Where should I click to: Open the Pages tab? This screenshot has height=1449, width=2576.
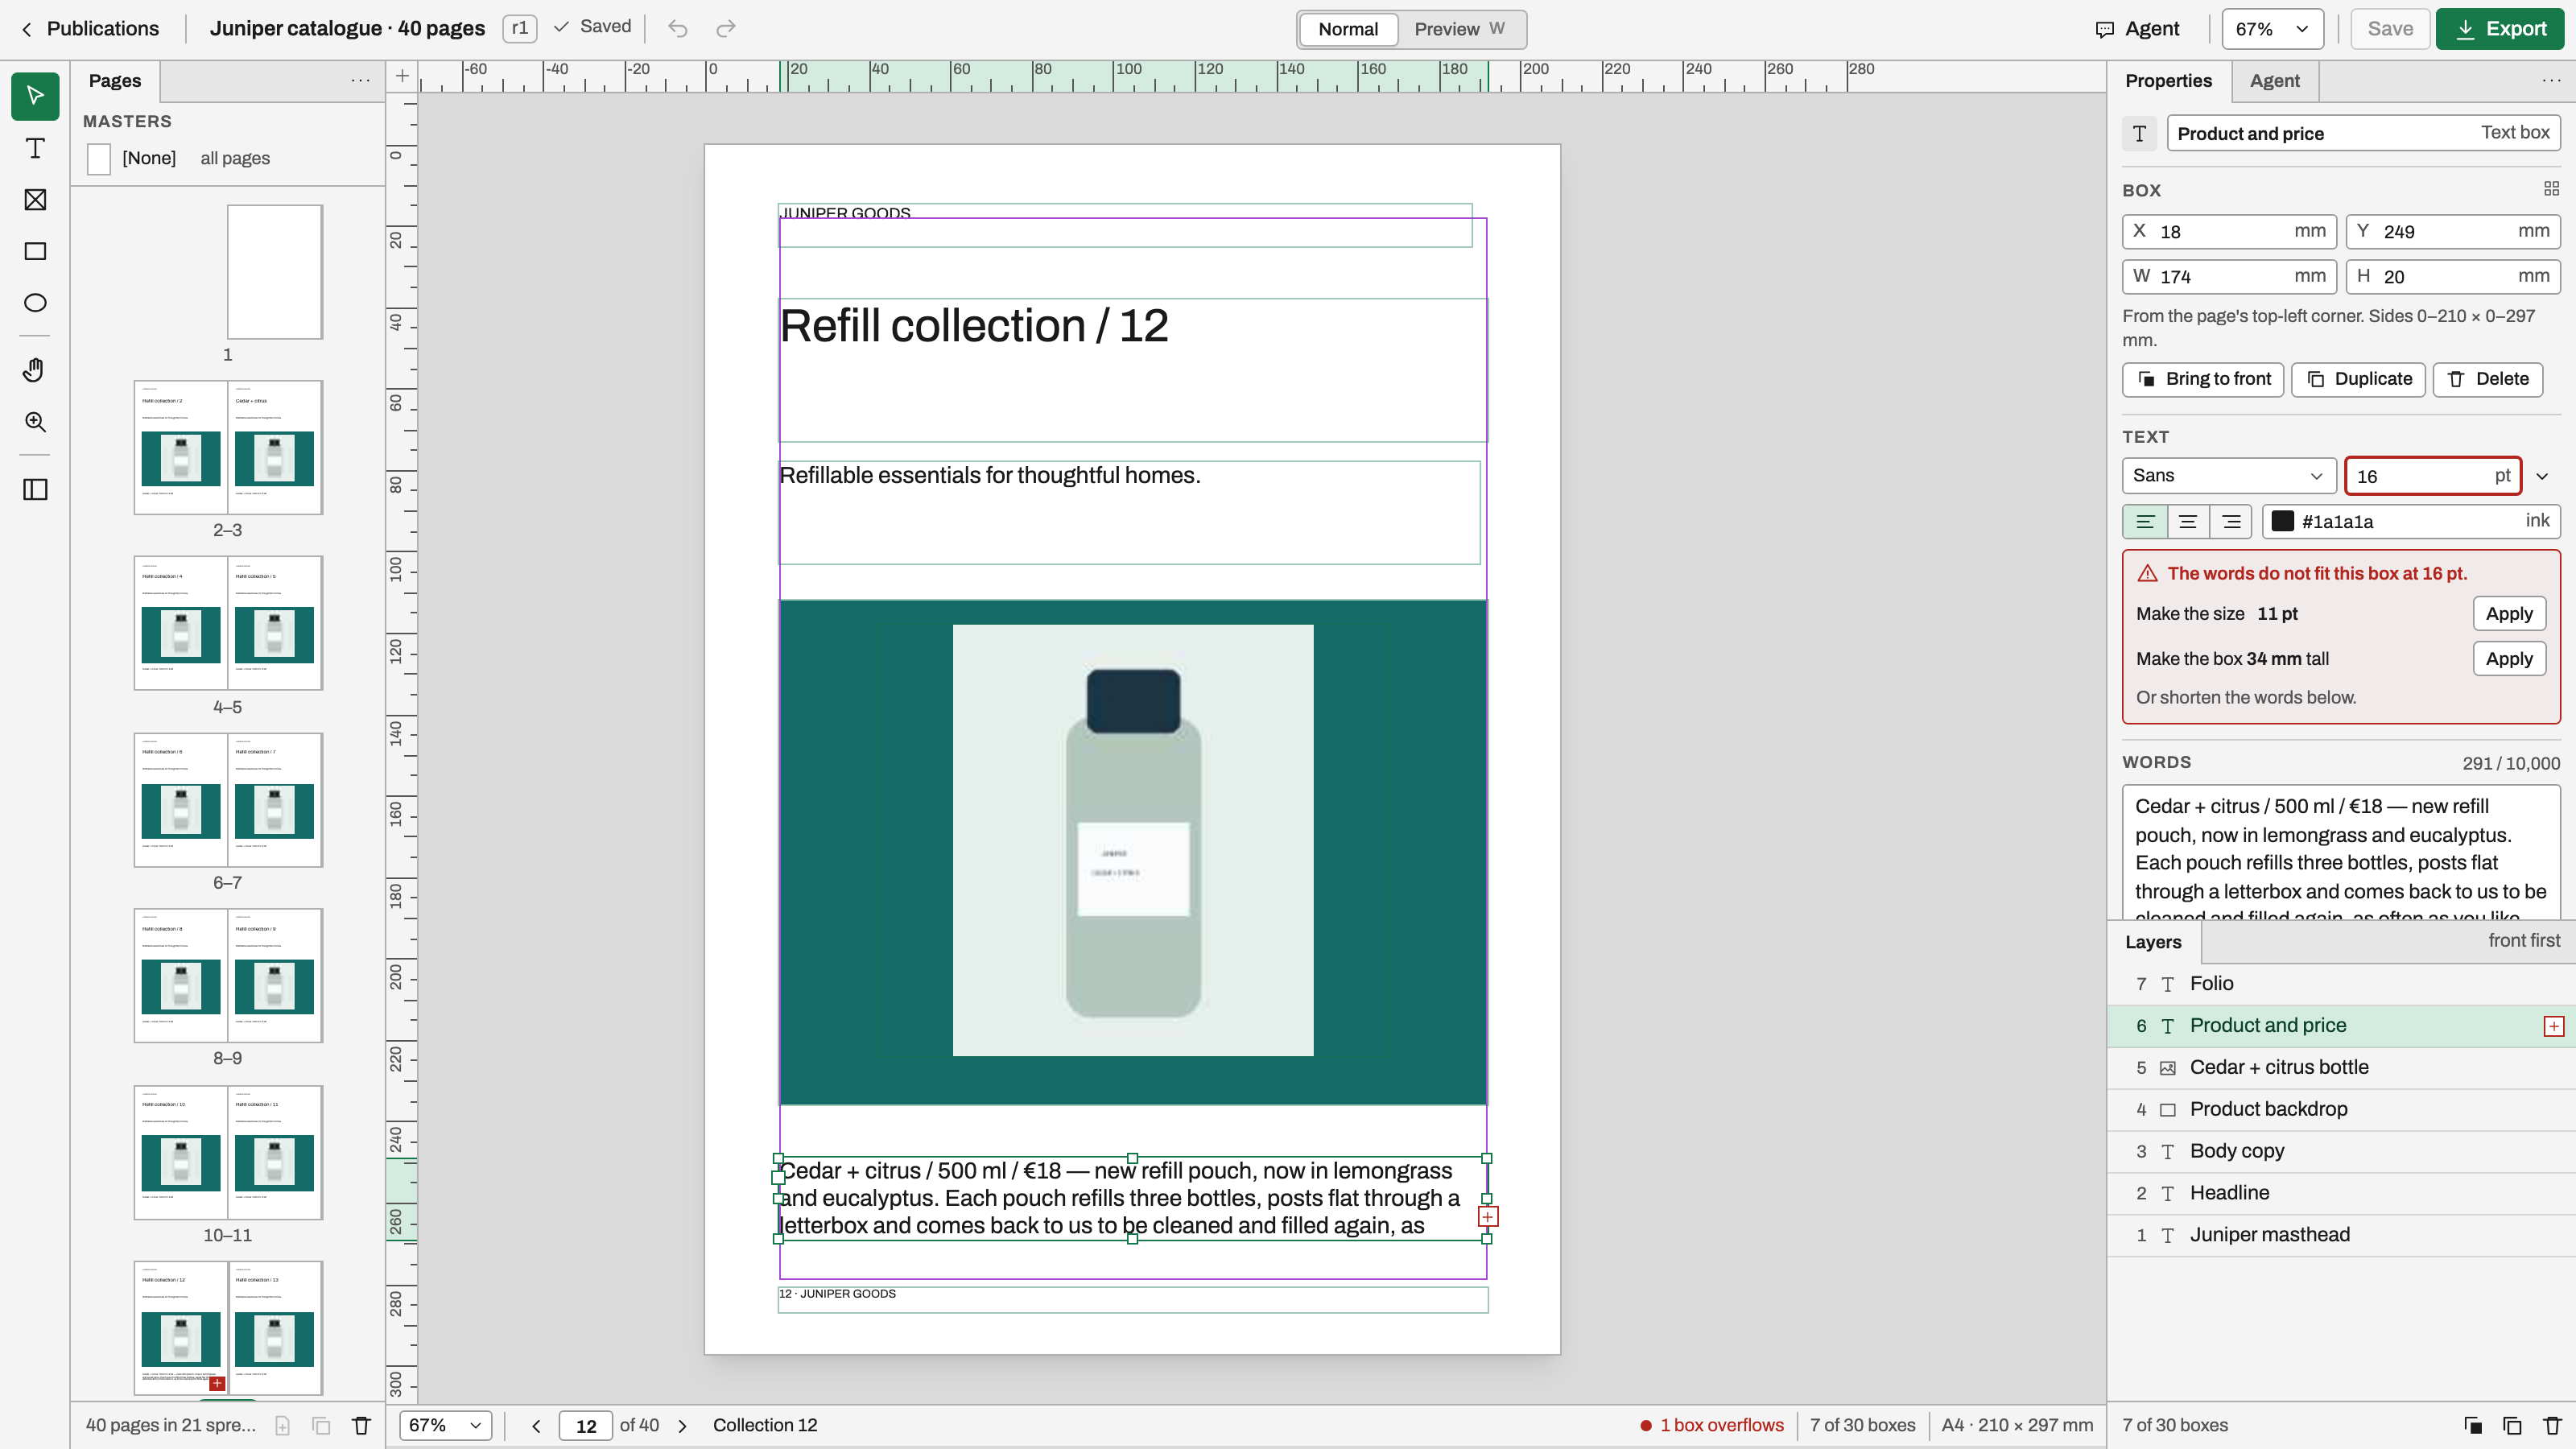tap(114, 81)
